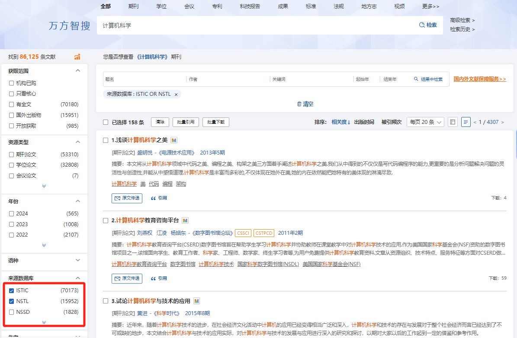Check the 学位论文 checkbox
The height and width of the screenshot is (338, 517).
[x=12, y=165]
